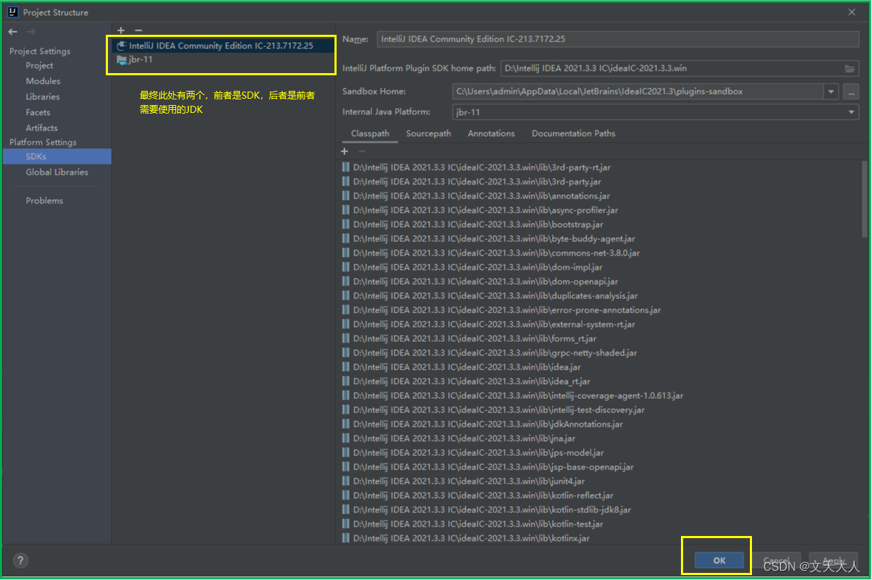Click the add SDK plus icon
Image resolution: width=872 pixels, height=580 pixels.
[x=121, y=30]
